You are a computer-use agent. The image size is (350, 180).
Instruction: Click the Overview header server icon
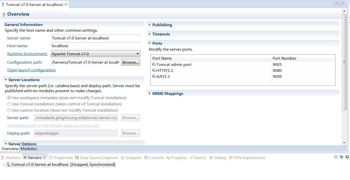tap(4, 14)
